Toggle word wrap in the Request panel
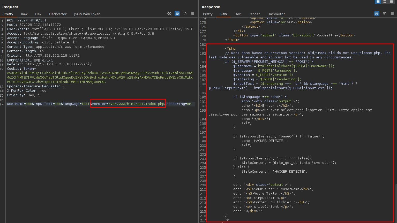The height and width of the screenshot is (223, 397). click(177, 13)
